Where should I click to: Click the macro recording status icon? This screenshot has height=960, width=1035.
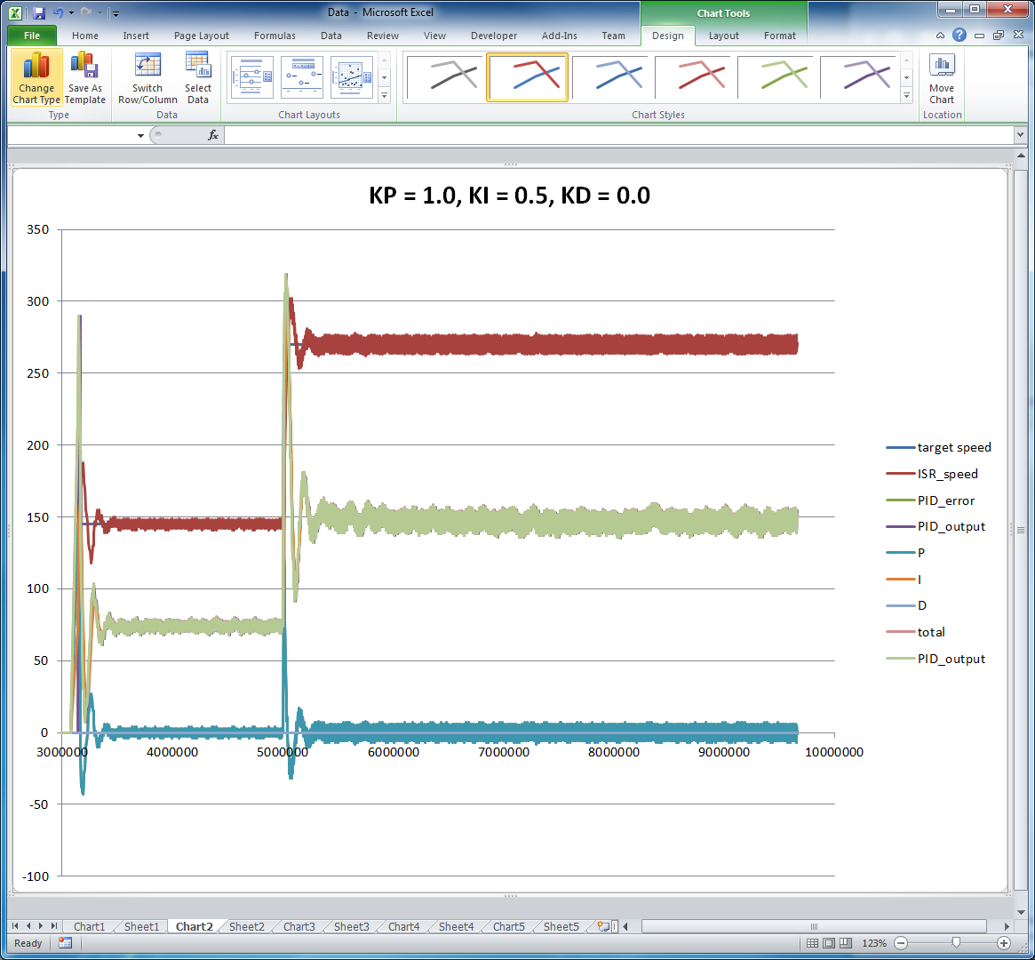[65, 943]
